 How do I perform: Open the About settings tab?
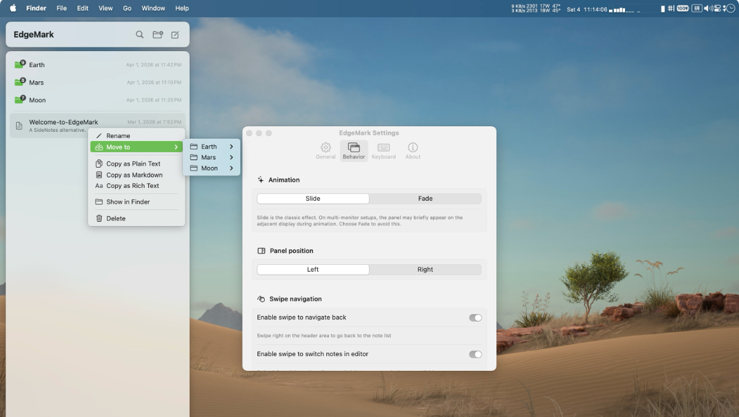(x=413, y=151)
